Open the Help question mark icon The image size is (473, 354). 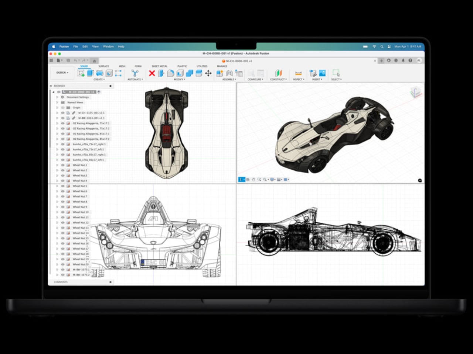[x=410, y=60]
